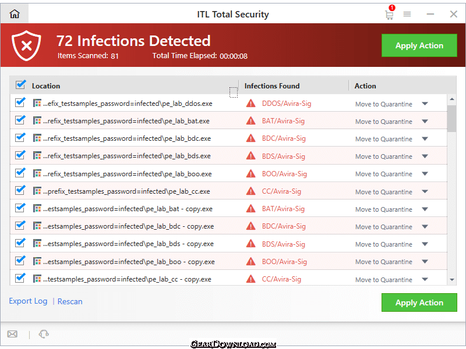The image size is (466, 349).
Task: Click the bottom Apply Action button
Action: tap(419, 302)
